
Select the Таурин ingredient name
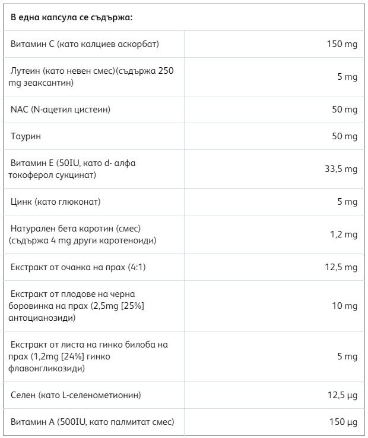point(26,136)
